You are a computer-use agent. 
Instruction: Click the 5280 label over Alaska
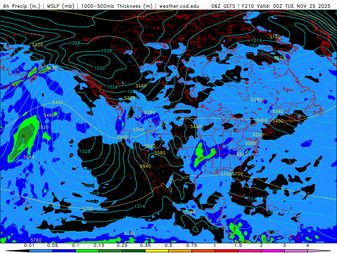52,68
